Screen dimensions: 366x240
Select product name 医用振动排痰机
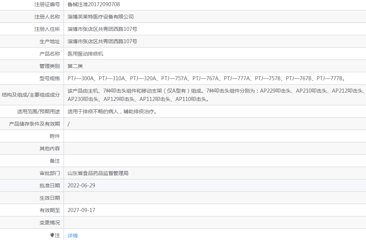84,53
